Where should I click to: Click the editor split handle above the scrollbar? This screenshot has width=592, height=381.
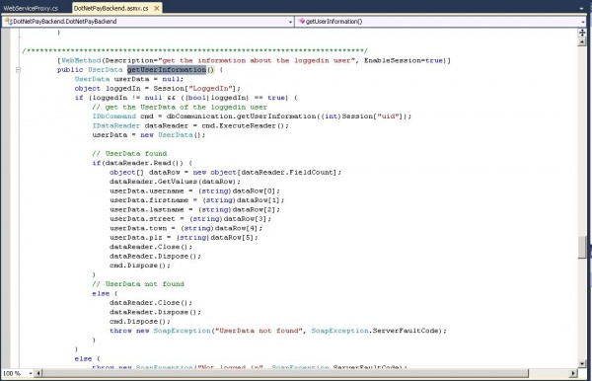click(x=582, y=33)
